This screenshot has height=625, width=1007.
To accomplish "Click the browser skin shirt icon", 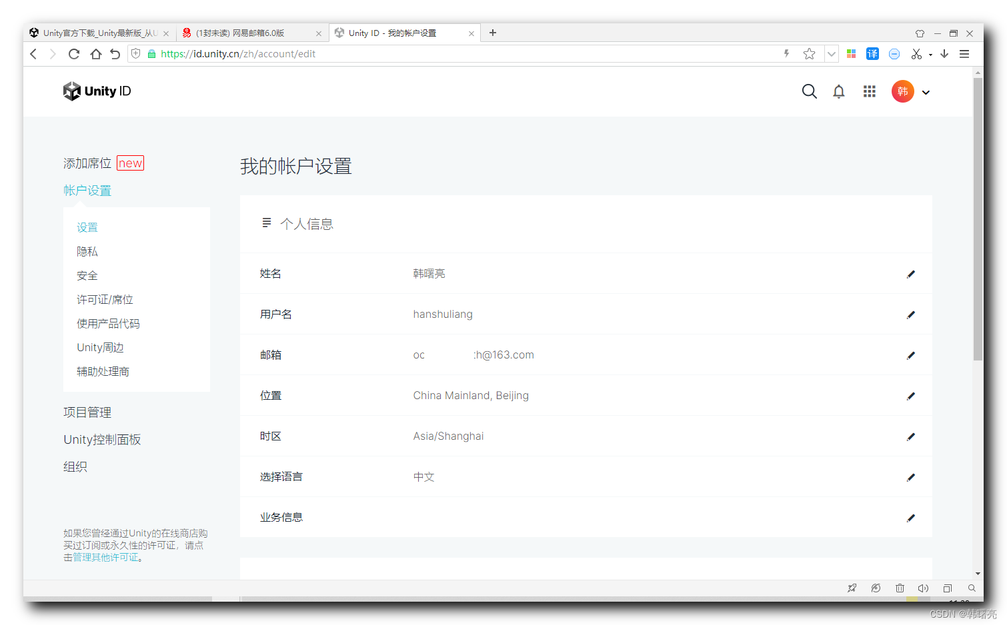I will pos(920,33).
